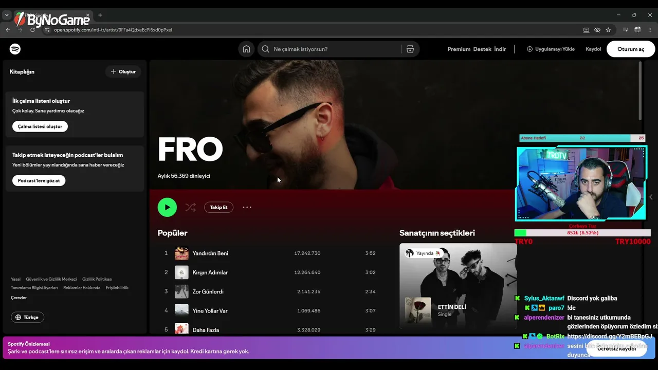This screenshot has width=658, height=370.
Task: Click Çalma listesi oluştur button
Action: [40, 126]
